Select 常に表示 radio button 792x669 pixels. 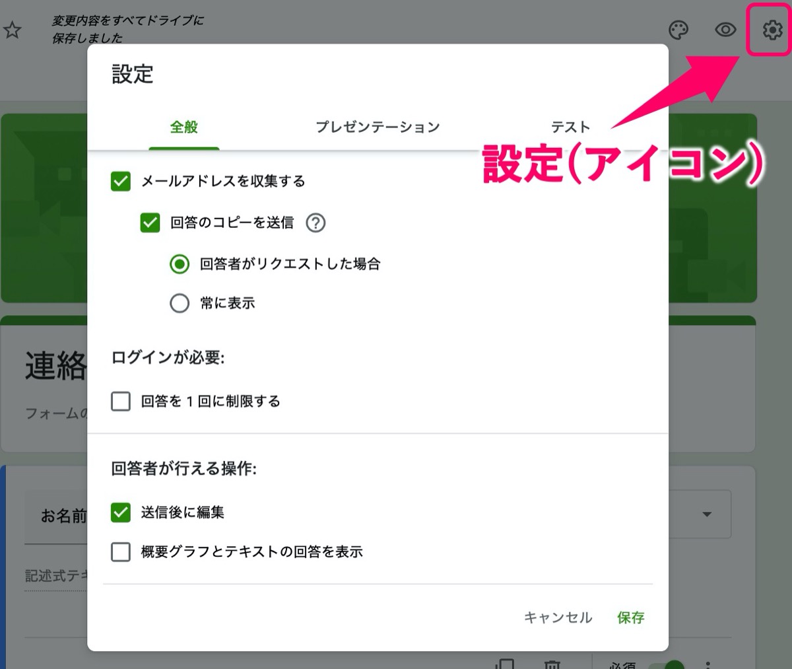click(180, 303)
